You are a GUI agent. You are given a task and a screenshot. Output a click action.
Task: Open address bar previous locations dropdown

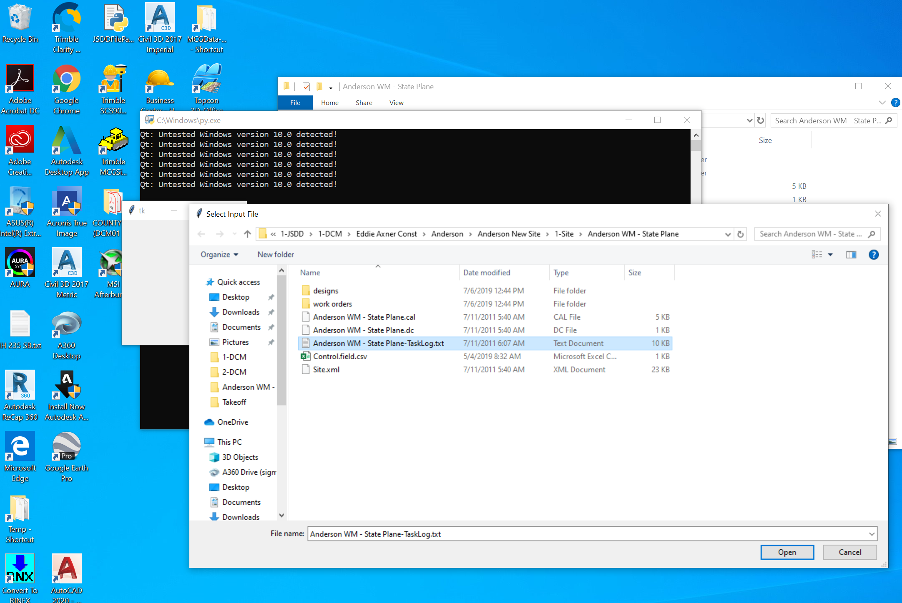pos(728,234)
